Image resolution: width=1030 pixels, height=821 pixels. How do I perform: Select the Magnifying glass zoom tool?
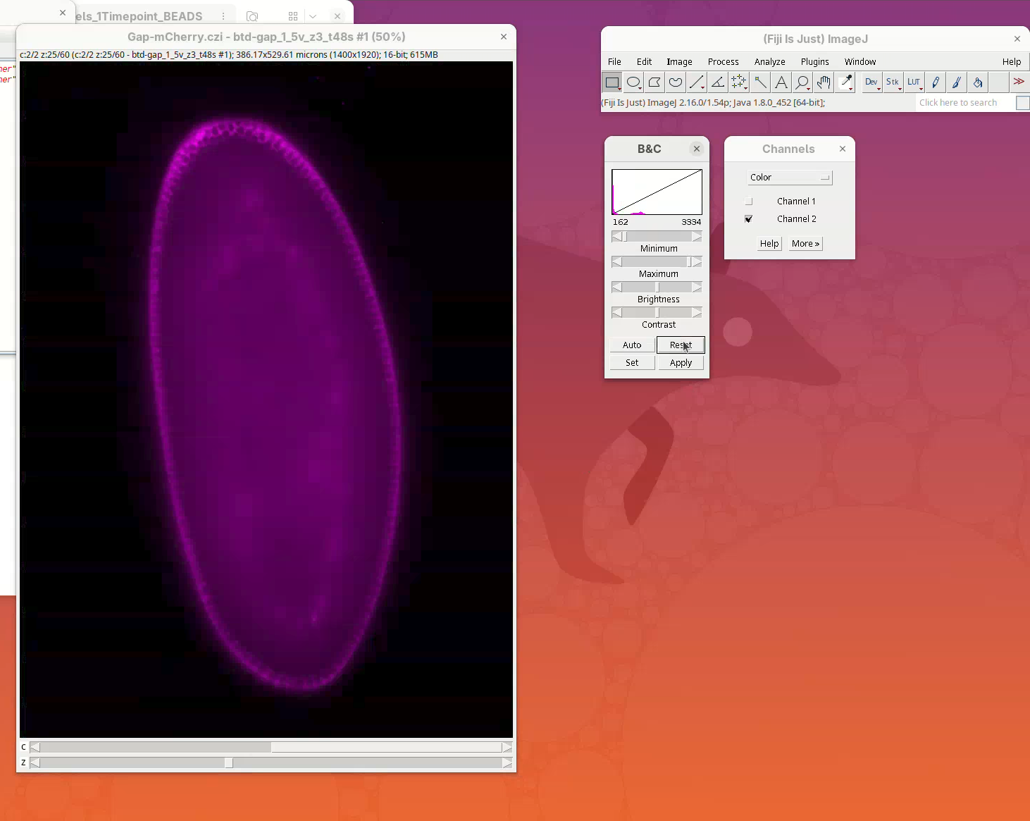point(802,82)
